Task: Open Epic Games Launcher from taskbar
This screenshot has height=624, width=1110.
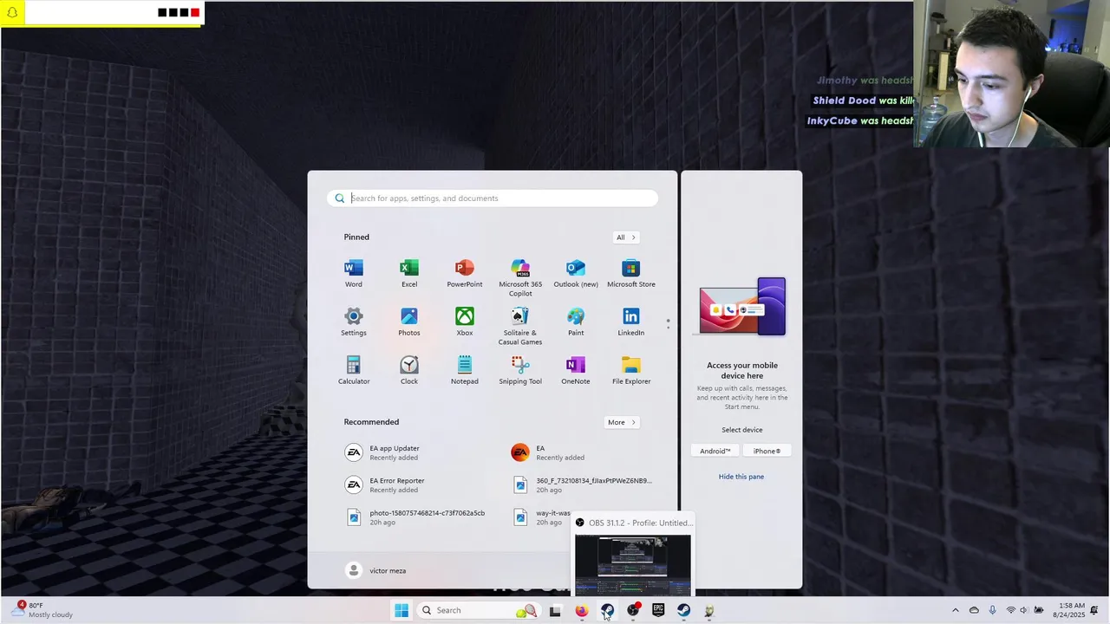Action: 658,610
